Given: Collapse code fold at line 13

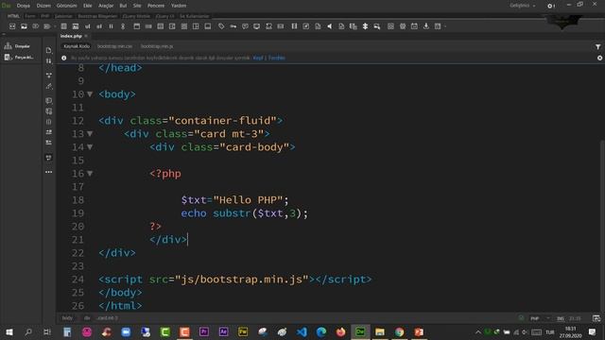Looking at the screenshot, I should [x=90, y=134].
